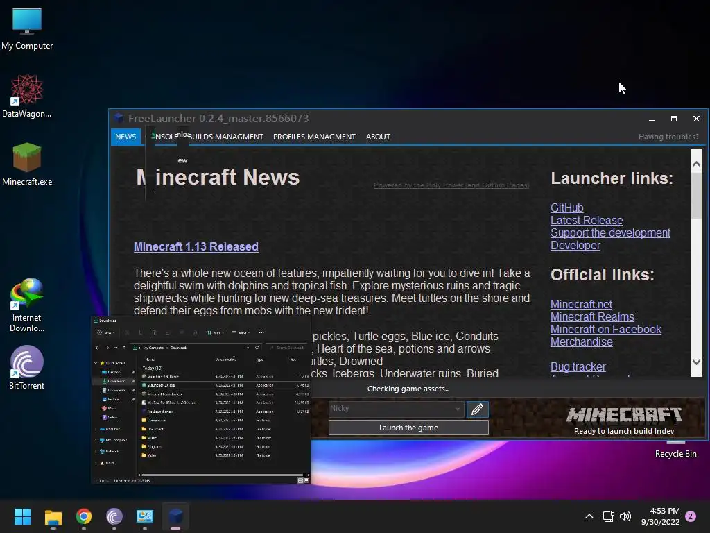
Task: Click the news scrollbar up arrow
Action: (696, 164)
